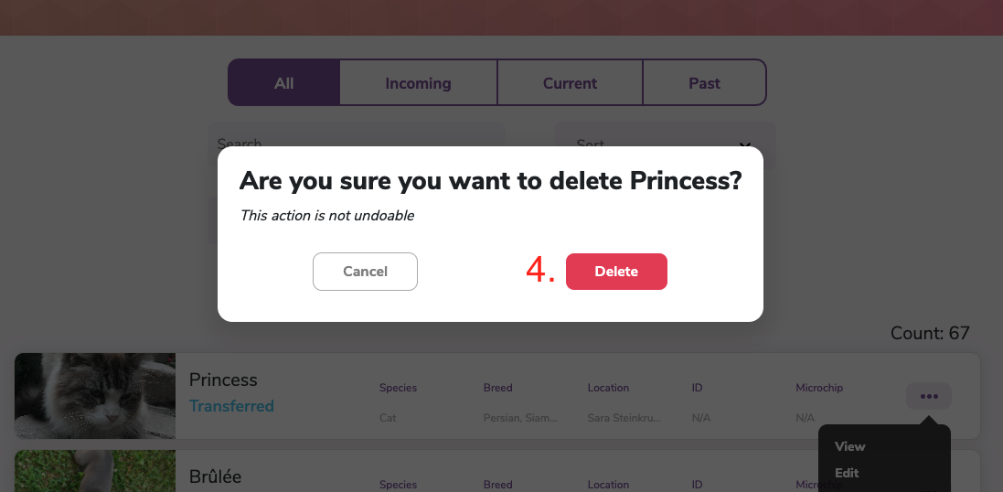
Task: Confirm deletion with the red Delete button
Action: click(x=616, y=272)
